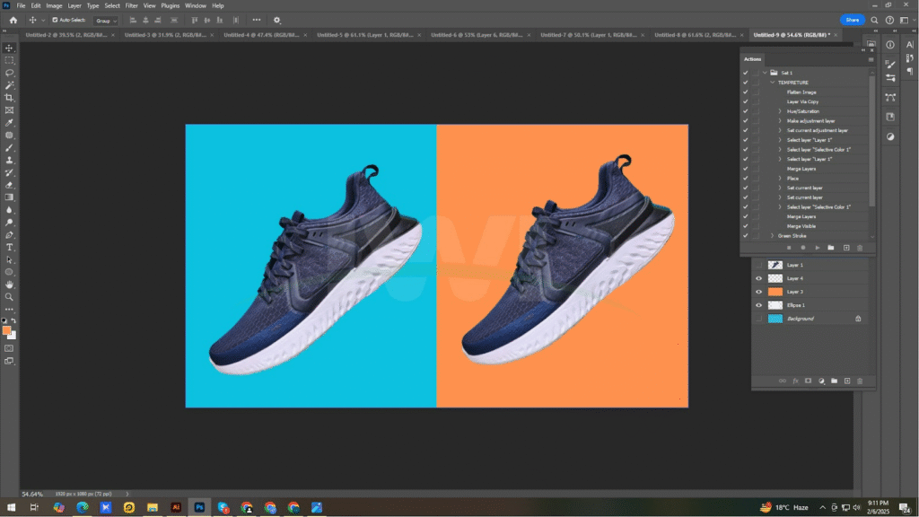Select the Frame tool

[9, 110]
